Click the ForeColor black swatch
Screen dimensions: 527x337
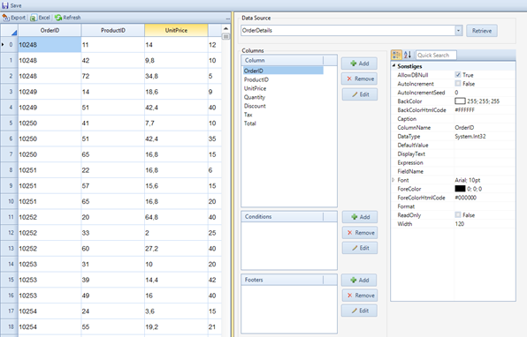click(460, 189)
